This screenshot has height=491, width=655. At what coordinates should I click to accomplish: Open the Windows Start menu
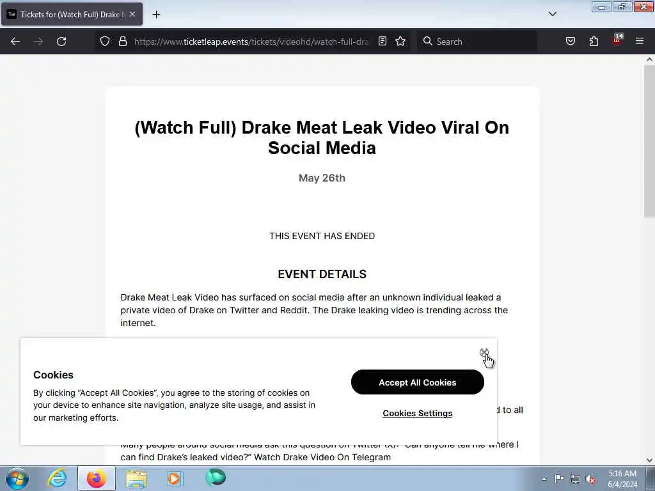pyautogui.click(x=17, y=478)
